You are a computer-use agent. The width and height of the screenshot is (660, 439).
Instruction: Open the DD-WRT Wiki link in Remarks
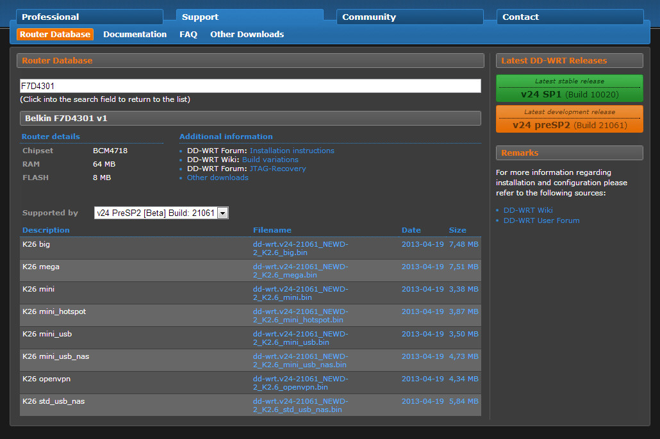(528, 210)
